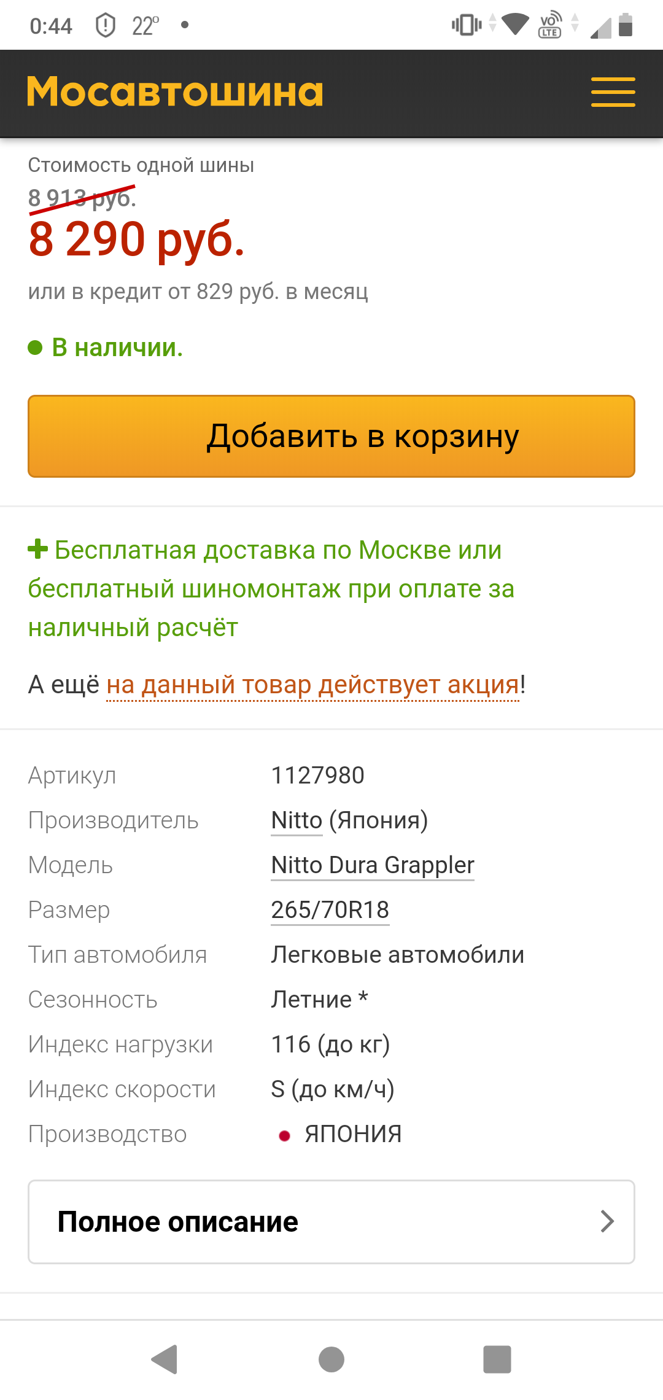
Task: Open the Nitto Dura Grappler model link
Action: click(373, 865)
